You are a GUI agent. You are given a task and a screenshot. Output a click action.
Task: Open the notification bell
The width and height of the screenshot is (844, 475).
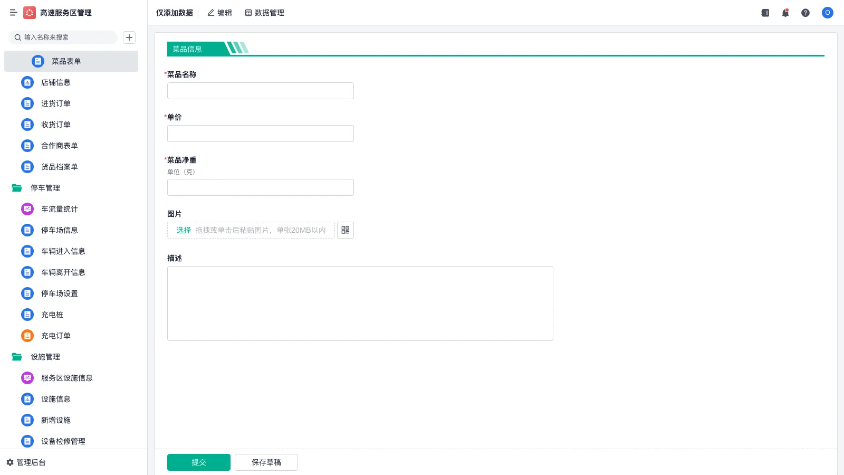(x=785, y=13)
